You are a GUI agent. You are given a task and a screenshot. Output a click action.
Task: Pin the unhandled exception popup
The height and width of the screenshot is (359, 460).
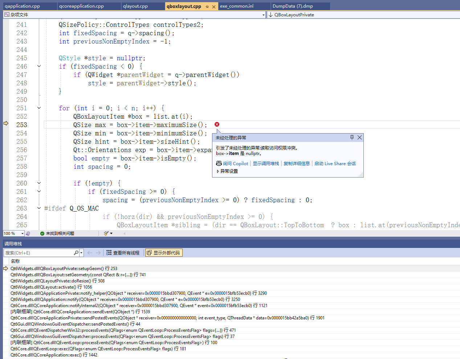pos(352,137)
